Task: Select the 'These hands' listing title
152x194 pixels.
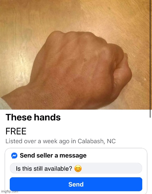Action: pyautogui.click(x=33, y=117)
